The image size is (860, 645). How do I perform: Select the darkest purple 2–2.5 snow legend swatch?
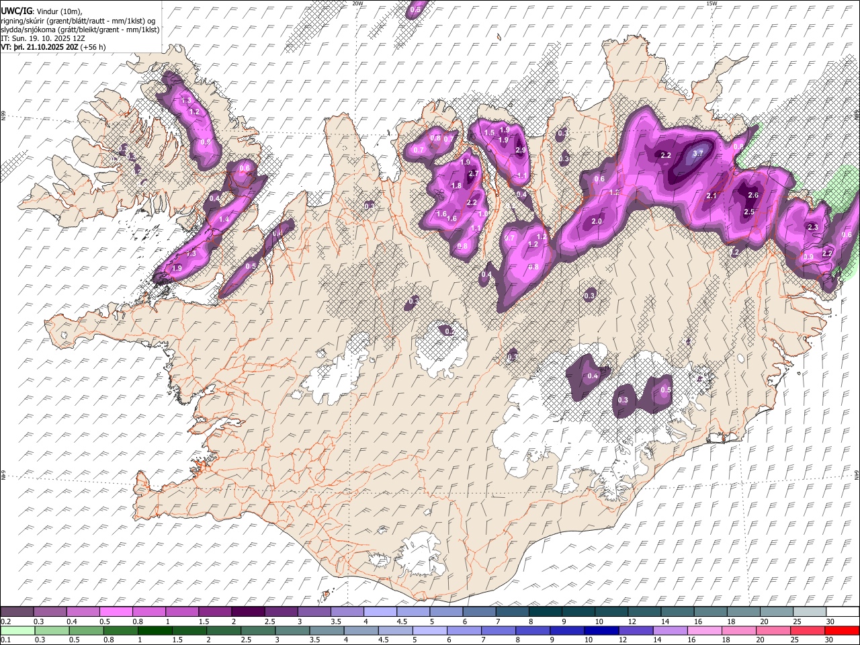pyautogui.click(x=248, y=612)
